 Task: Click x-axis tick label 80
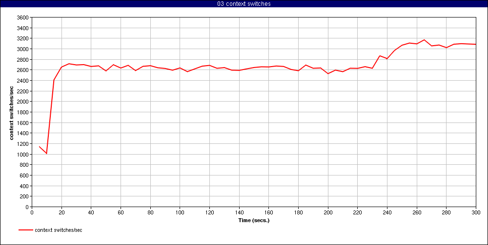tap(150, 213)
